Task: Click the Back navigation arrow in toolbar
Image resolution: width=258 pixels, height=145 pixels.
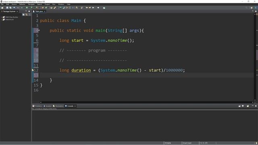Action: click(x=93, y=8)
